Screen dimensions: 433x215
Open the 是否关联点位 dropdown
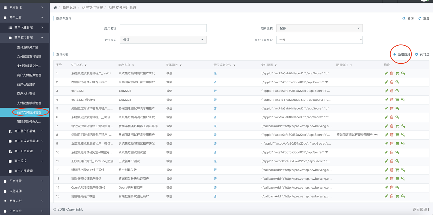tap(320, 40)
